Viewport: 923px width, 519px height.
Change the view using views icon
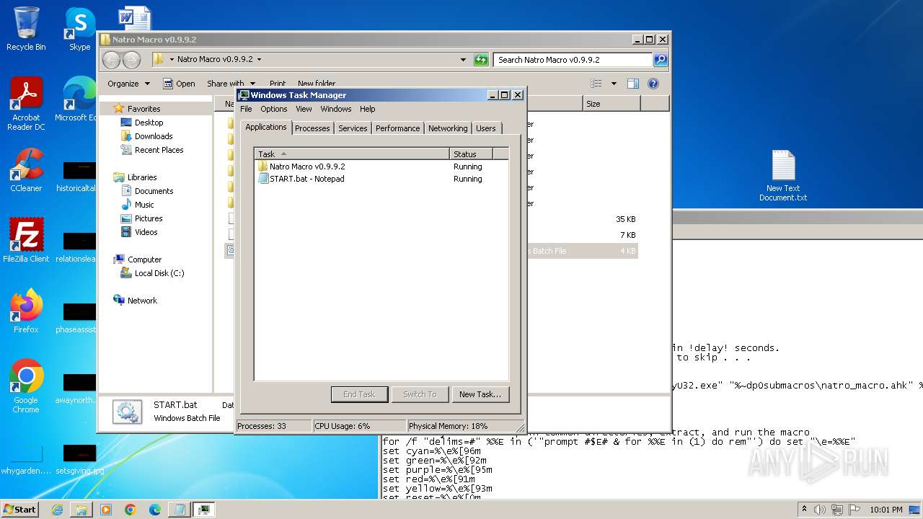pyautogui.click(x=596, y=84)
